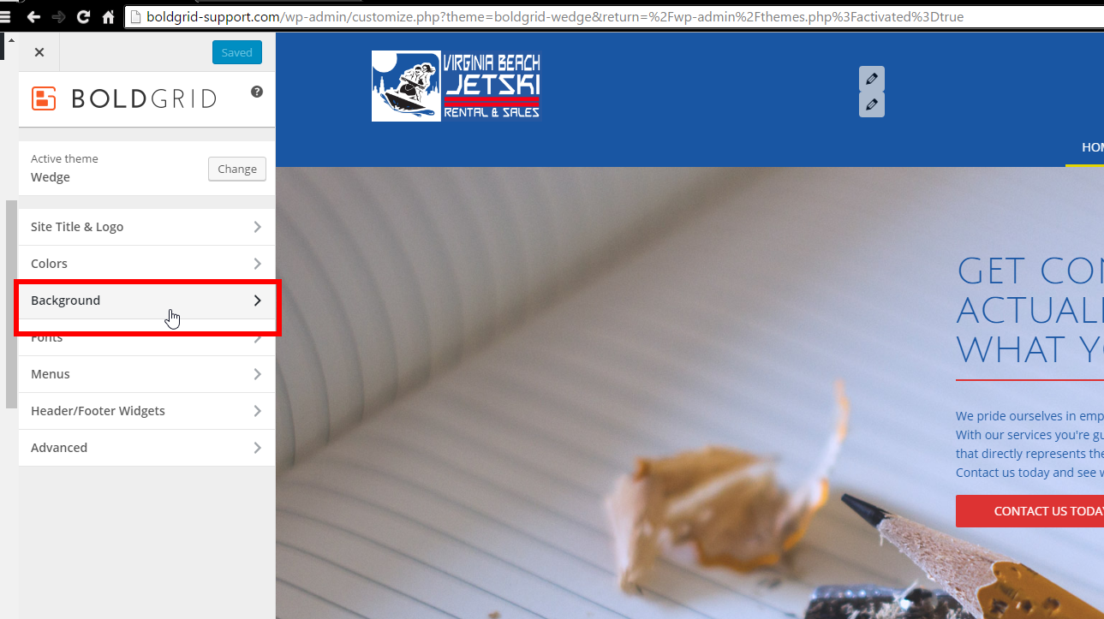Open the Background section

tap(147, 301)
